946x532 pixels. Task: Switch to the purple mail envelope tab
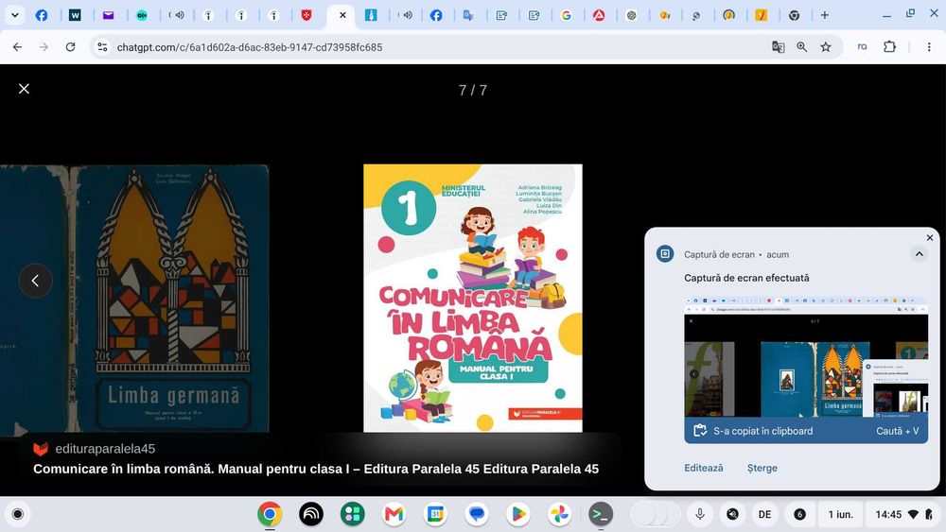tap(108, 15)
